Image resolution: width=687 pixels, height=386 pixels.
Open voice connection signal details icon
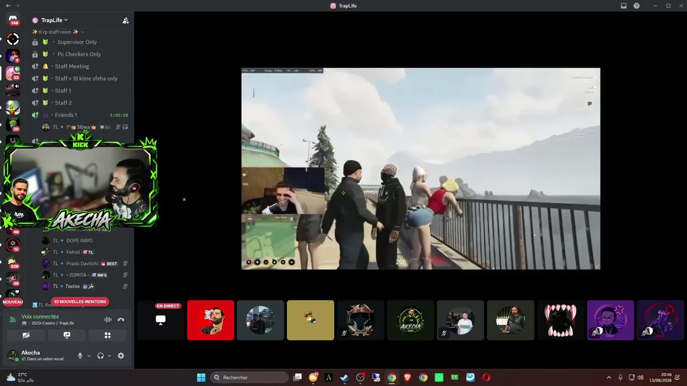click(13, 320)
